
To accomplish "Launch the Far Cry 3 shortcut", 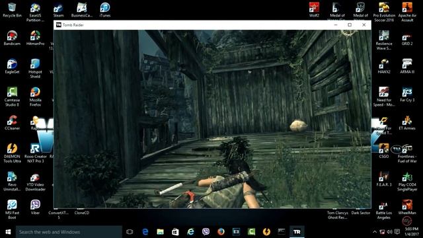I will click(x=407, y=95).
